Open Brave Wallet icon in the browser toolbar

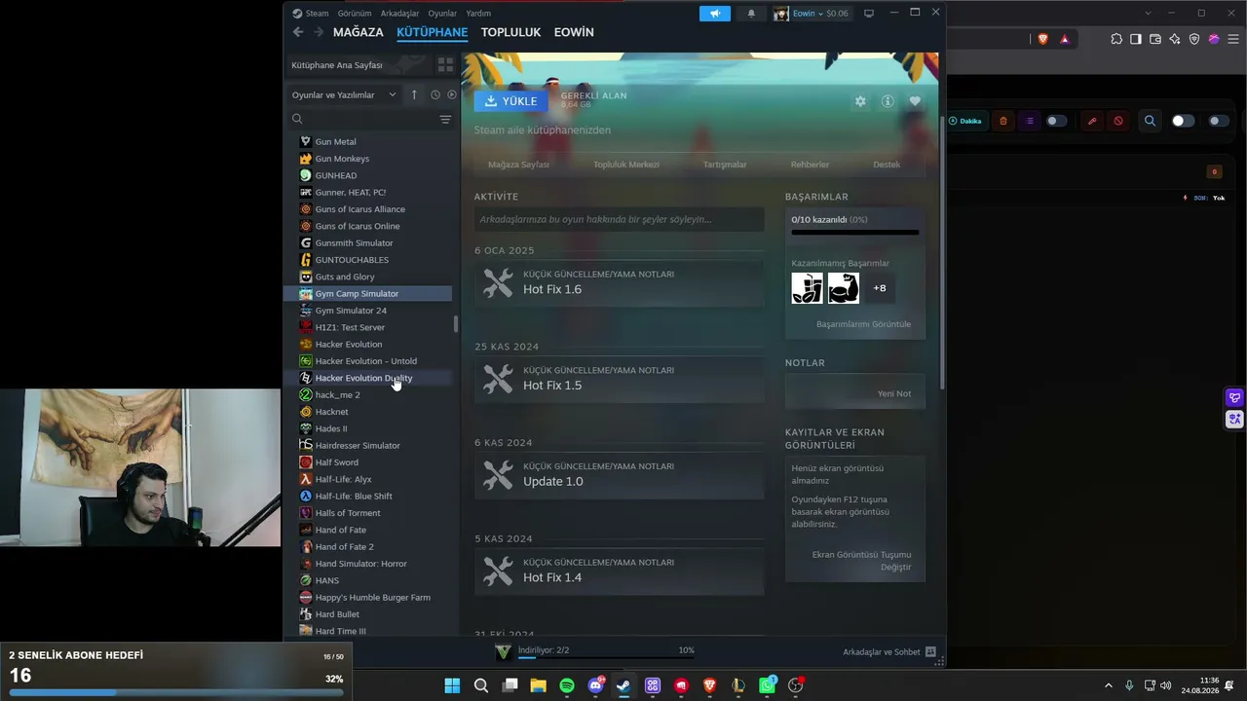(1155, 39)
